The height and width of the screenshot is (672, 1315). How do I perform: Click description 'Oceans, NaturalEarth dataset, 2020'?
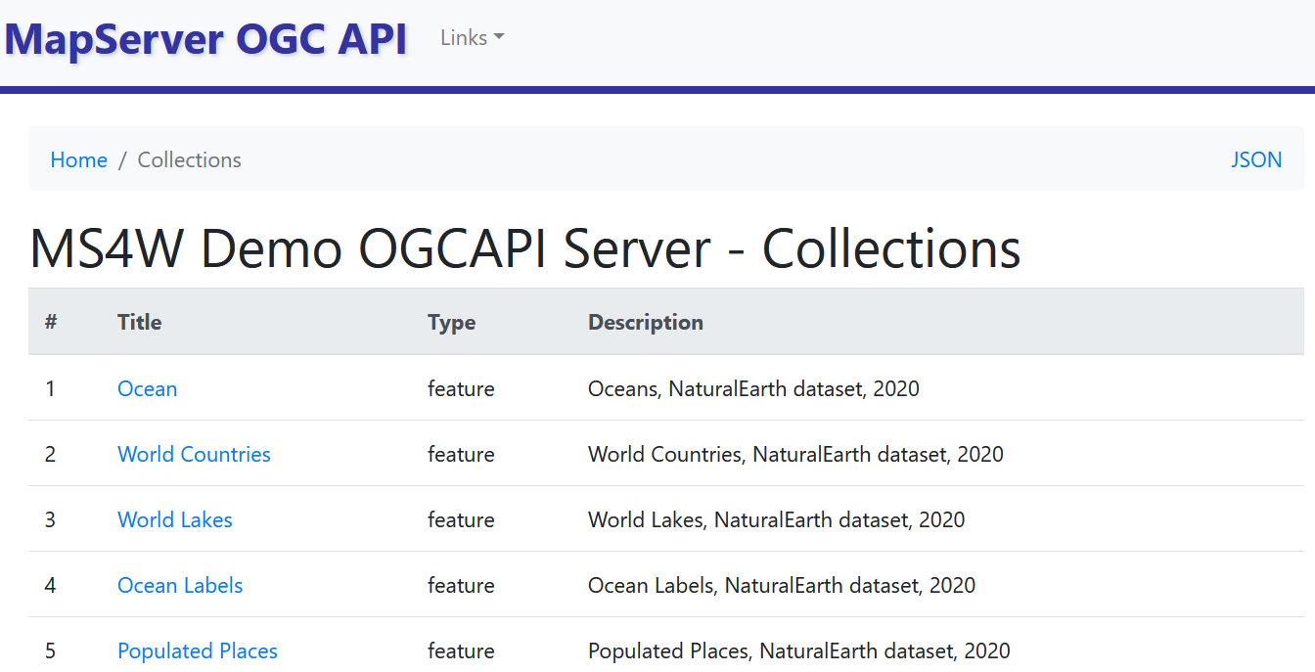[x=753, y=389]
